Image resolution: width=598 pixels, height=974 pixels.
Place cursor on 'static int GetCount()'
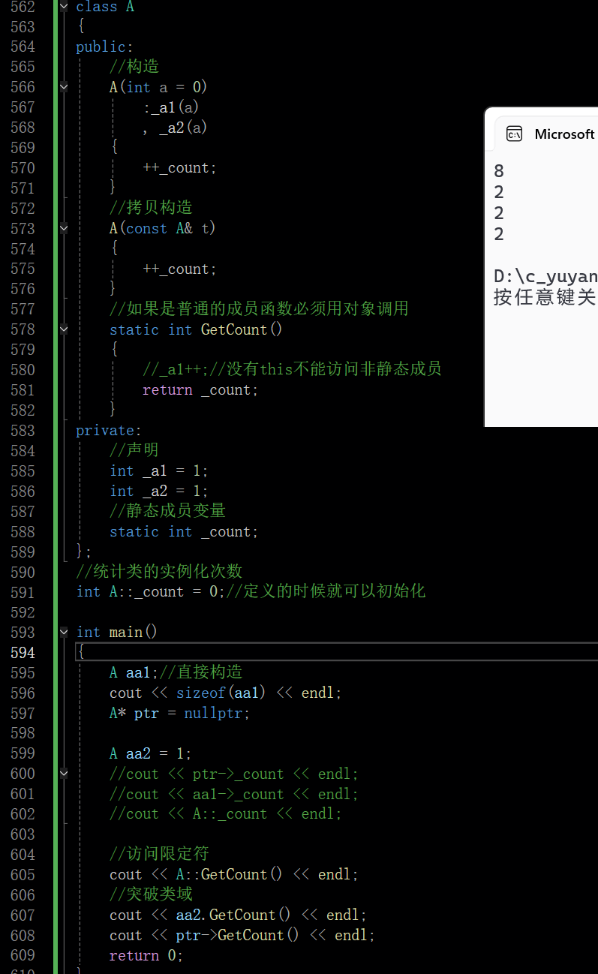[196, 329]
